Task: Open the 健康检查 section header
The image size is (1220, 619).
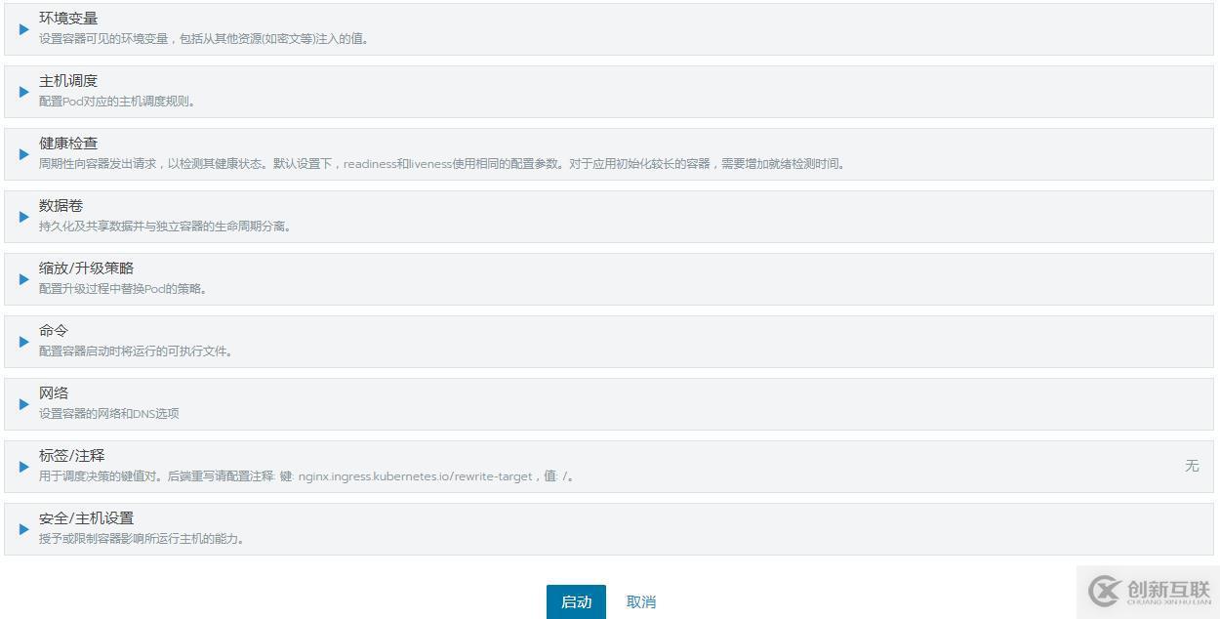Action: click(59, 143)
